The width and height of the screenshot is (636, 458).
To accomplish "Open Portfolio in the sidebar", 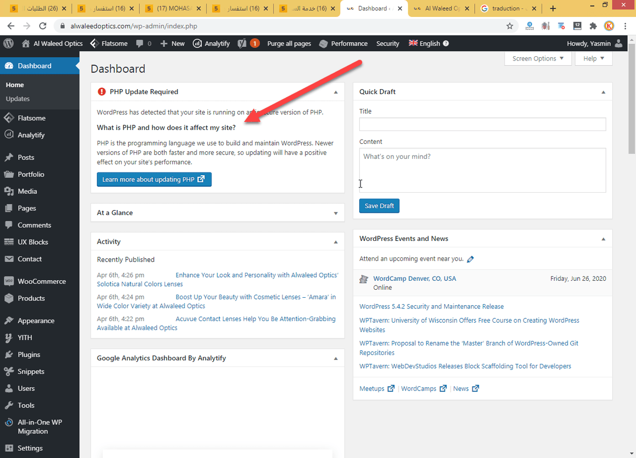I will click(x=40, y=174).
